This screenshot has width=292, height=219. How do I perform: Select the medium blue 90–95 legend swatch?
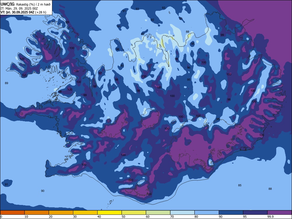231,213
